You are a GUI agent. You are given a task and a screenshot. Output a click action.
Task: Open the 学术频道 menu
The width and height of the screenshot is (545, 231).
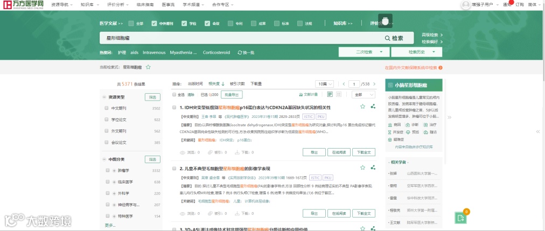[x=193, y=5]
